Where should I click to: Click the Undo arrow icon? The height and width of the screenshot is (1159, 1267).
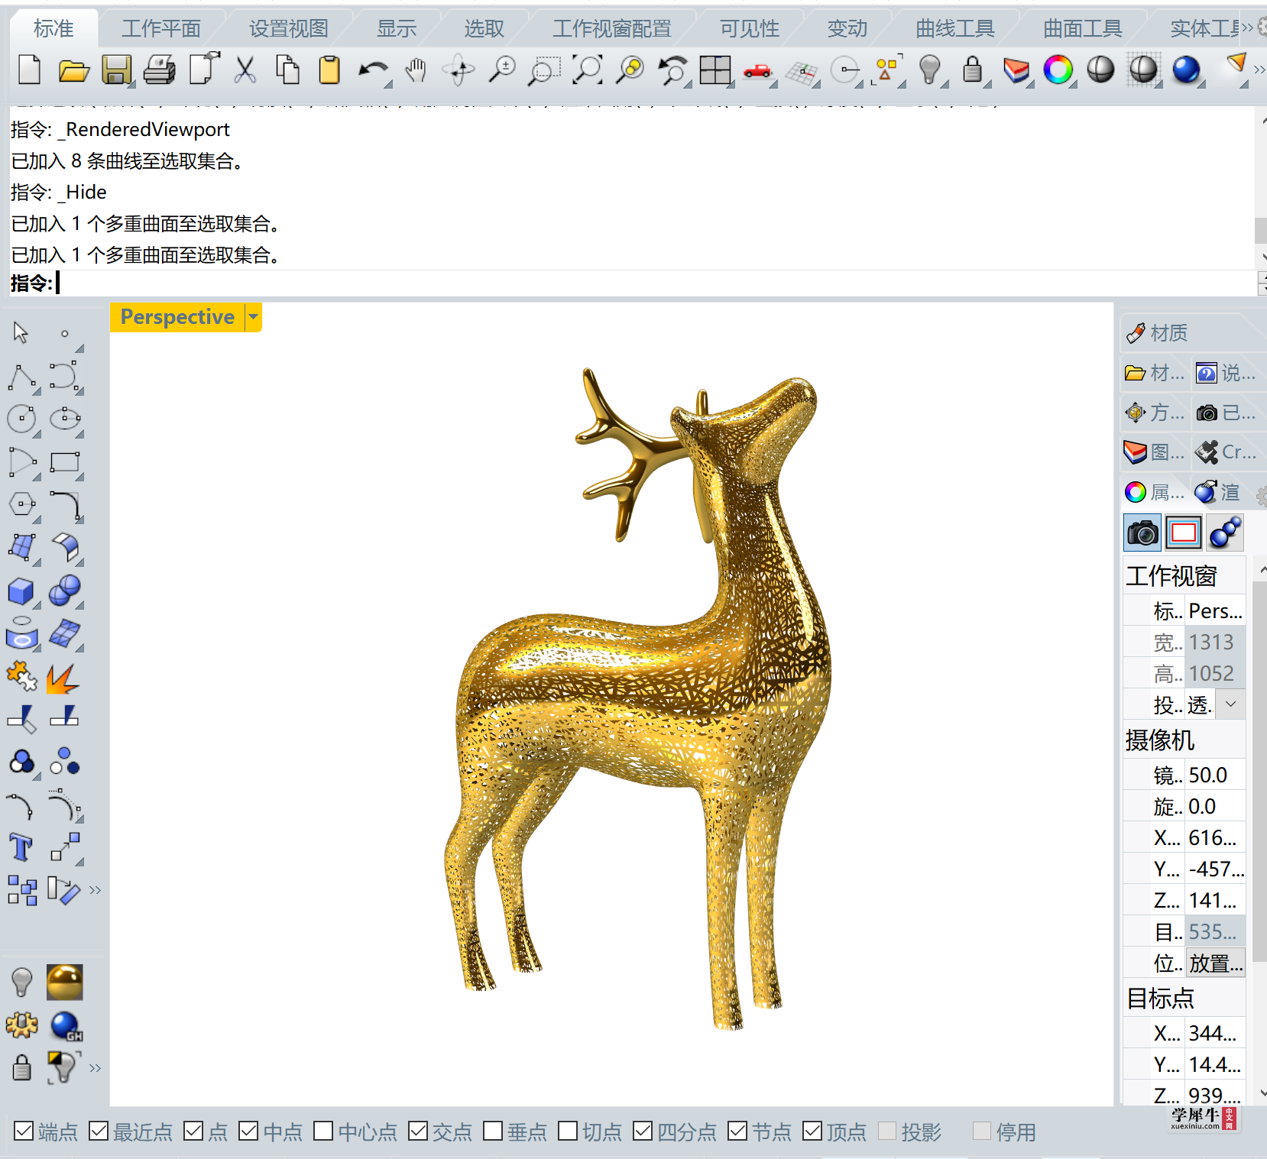(373, 70)
